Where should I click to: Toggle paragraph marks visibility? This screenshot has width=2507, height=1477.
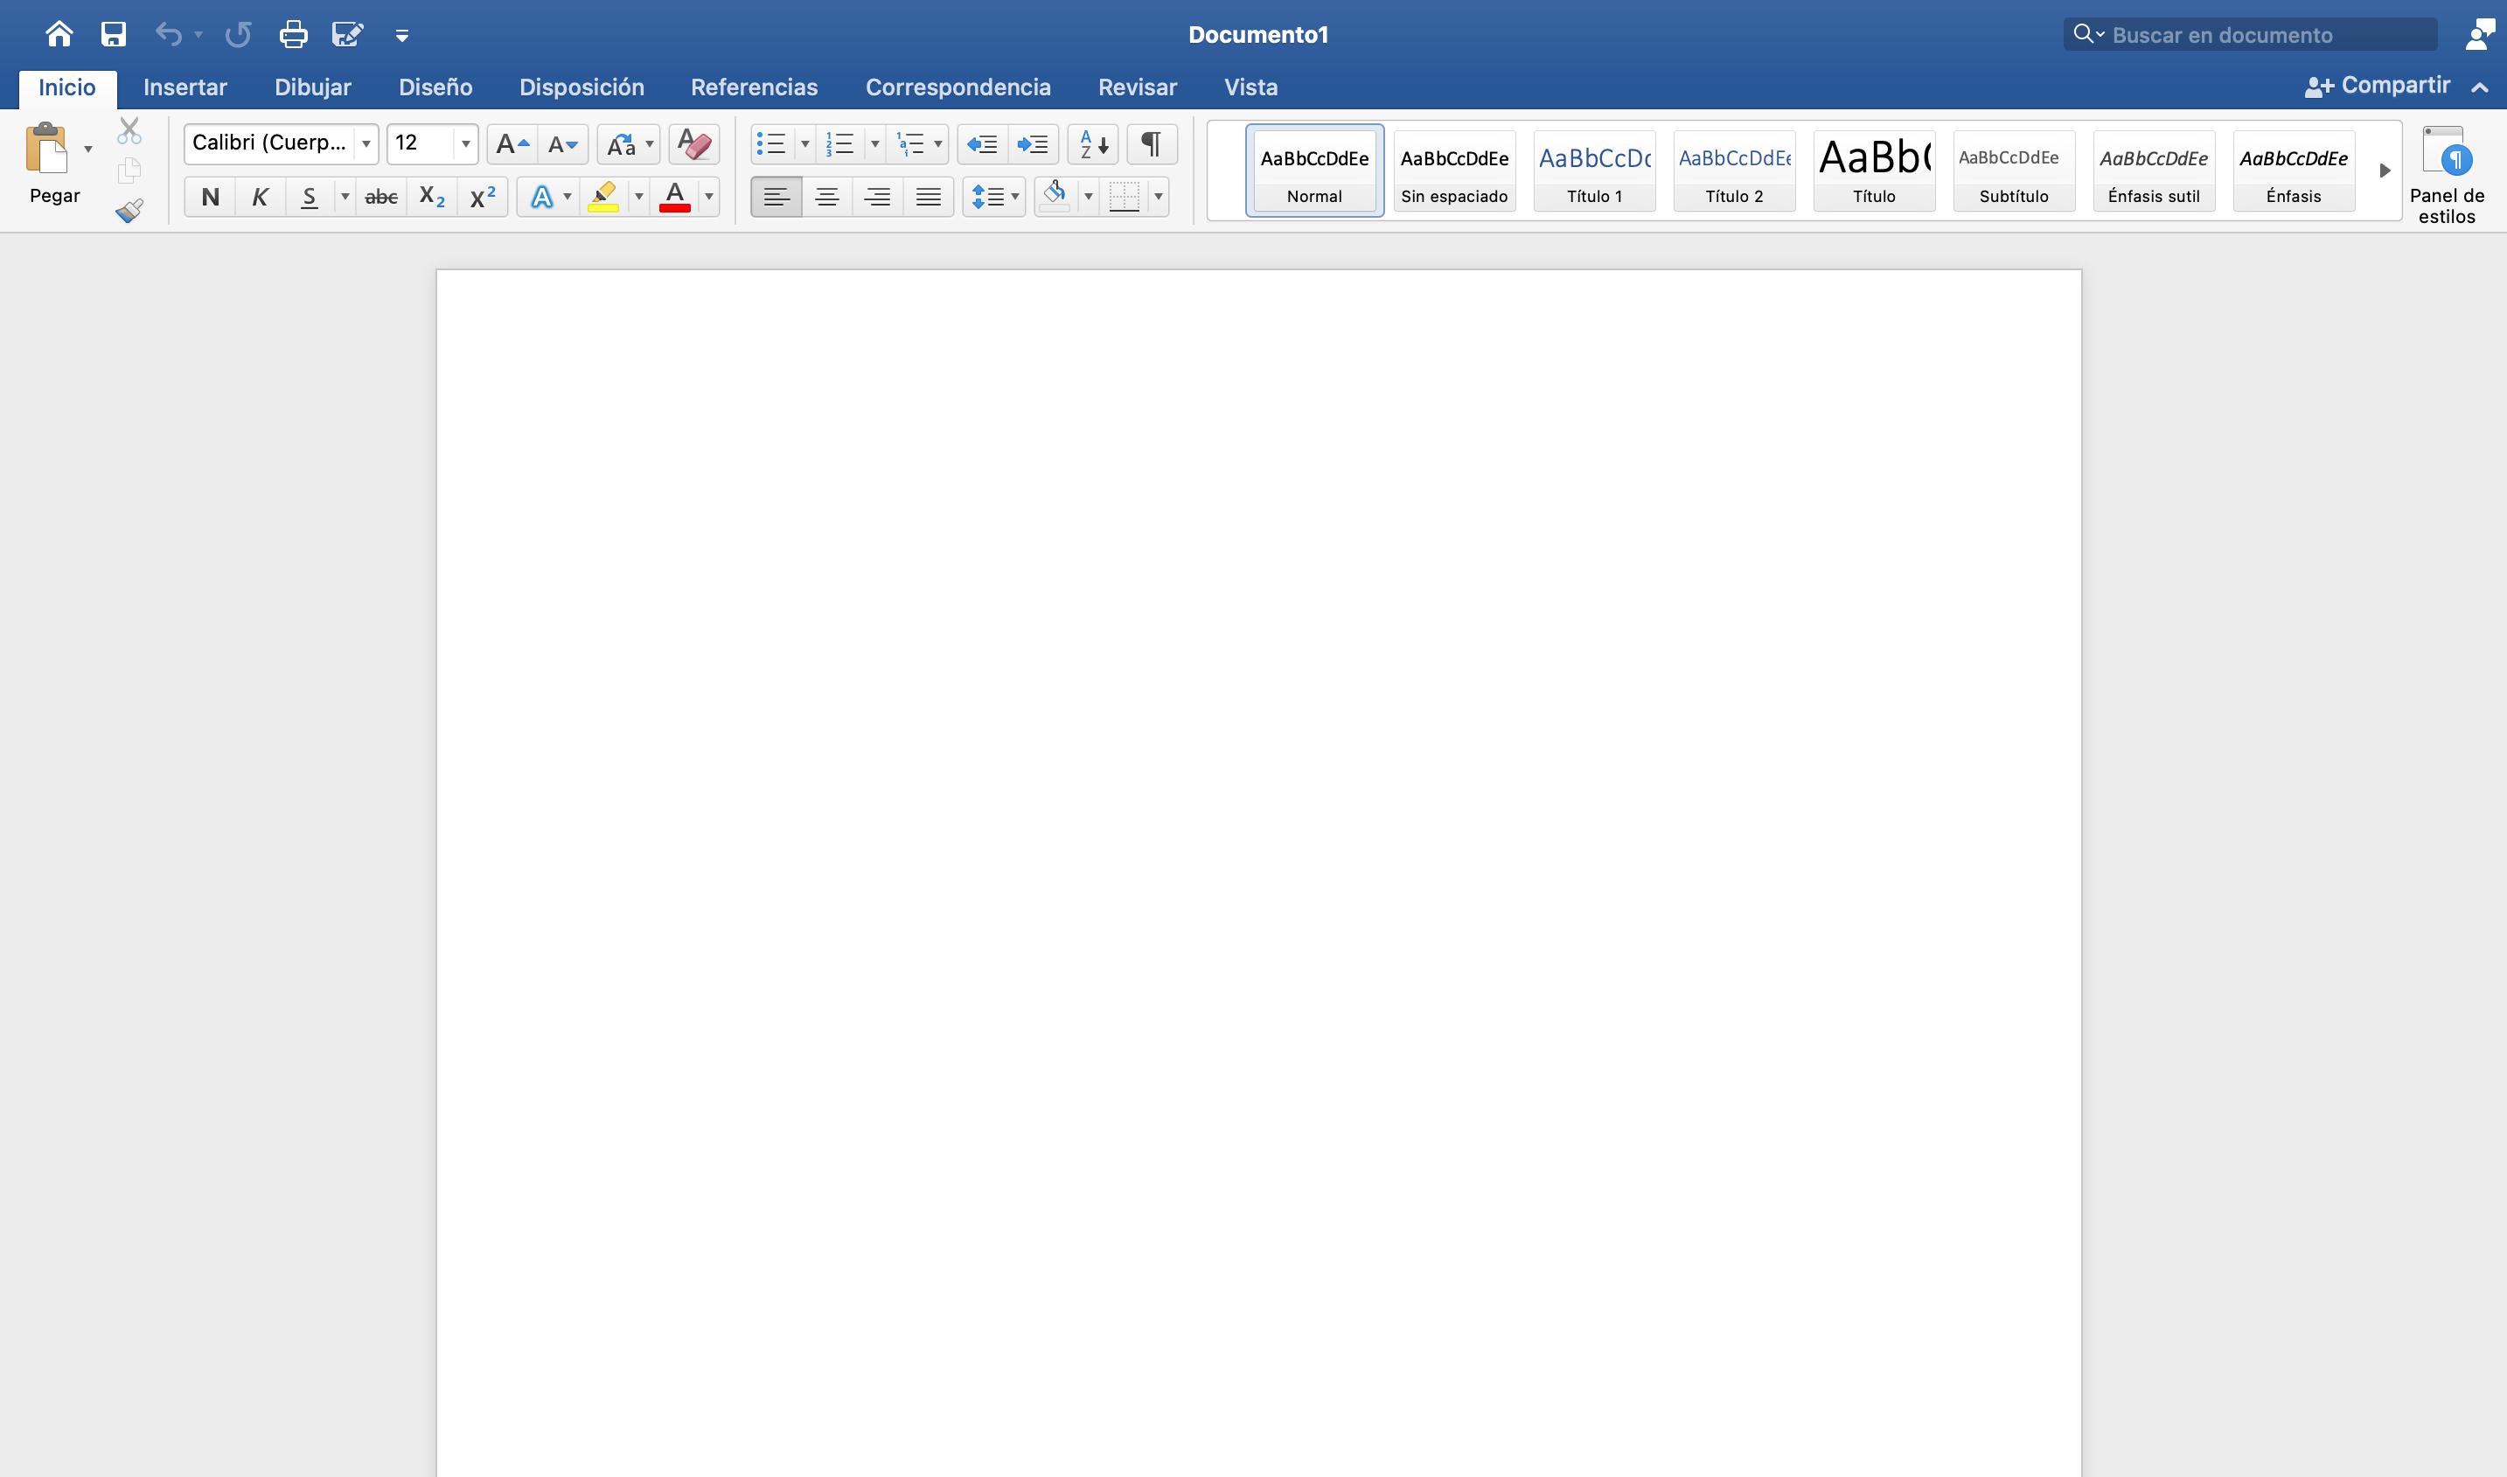[x=1152, y=144]
